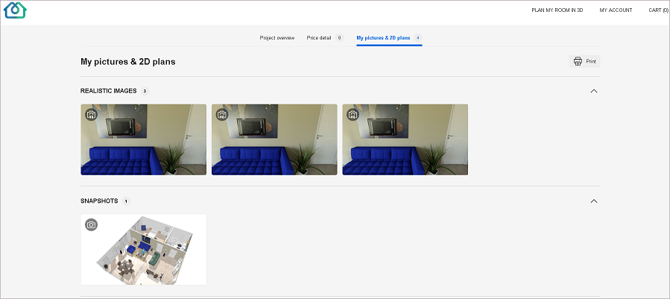Click the Snapshots section heading
This screenshot has height=299, width=670.
click(x=99, y=201)
